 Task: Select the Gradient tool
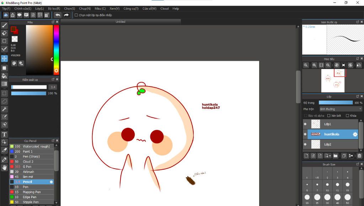click(x=4, y=84)
